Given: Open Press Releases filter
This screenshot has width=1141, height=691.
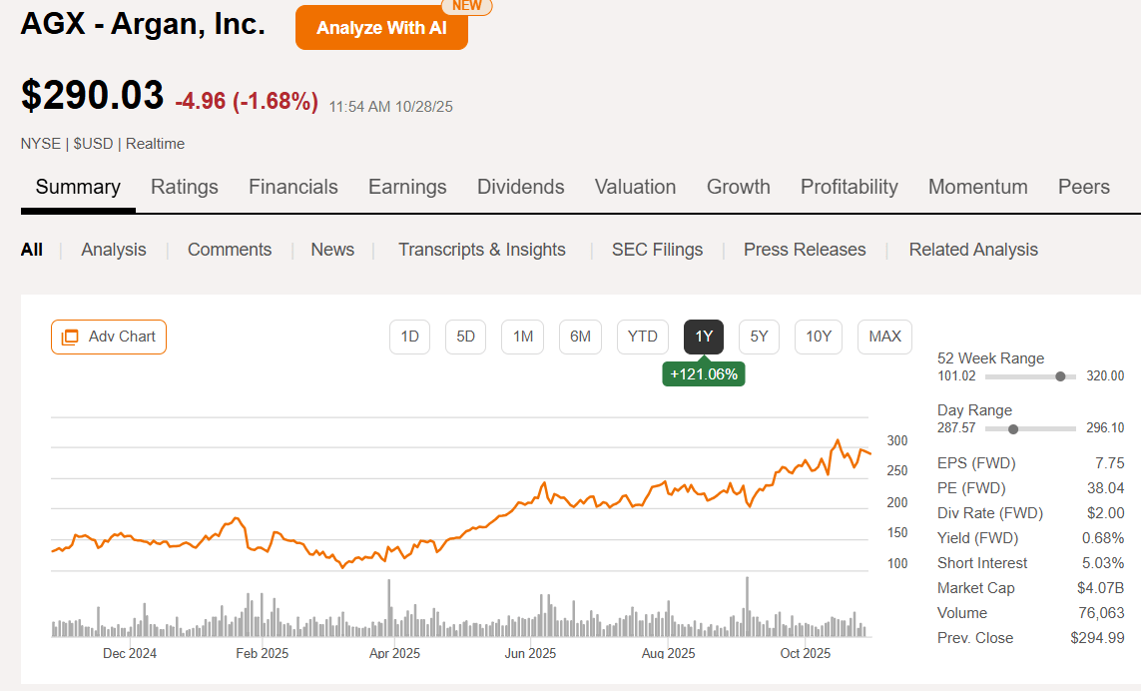Looking at the screenshot, I should pyautogui.click(x=805, y=250).
